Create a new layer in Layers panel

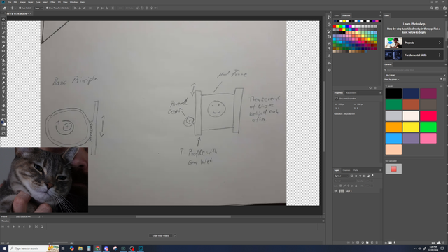click(x=372, y=243)
